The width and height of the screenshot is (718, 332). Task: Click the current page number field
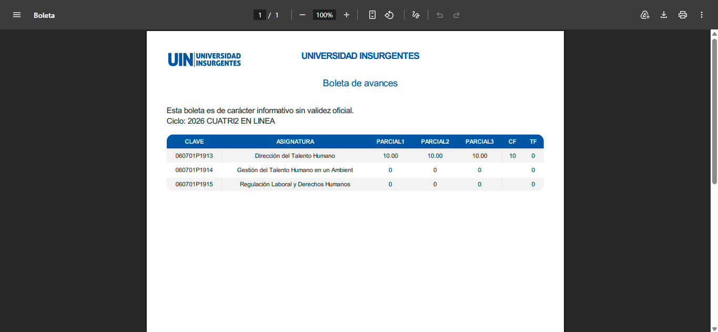[259, 15]
